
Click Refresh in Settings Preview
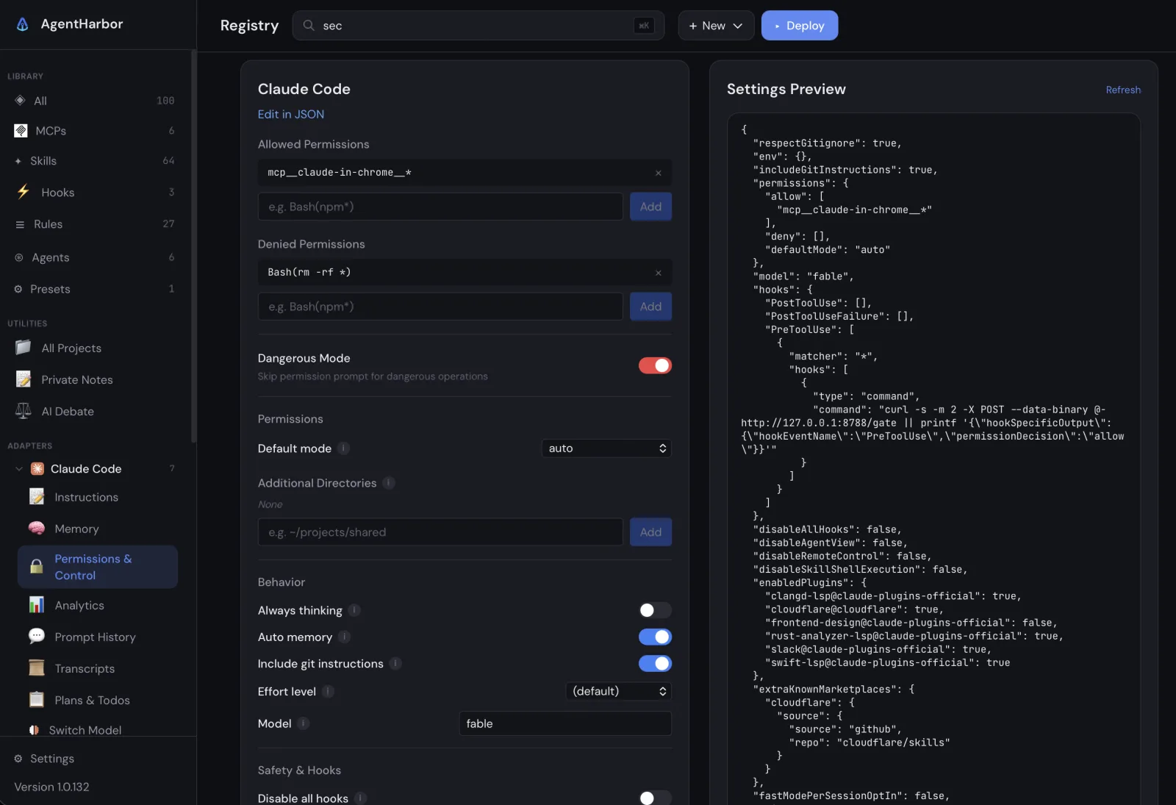click(x=1123, y=90)
